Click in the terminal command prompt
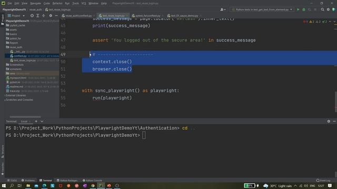This screenshot has height=189, width=337. click(144, 135)
